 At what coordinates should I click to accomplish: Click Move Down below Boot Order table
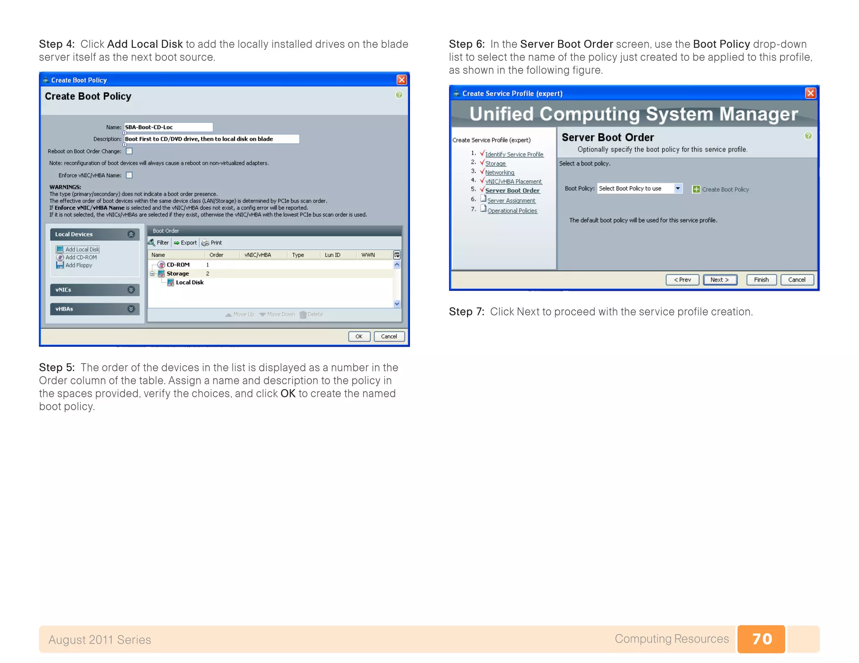click(x=277, y=314)
